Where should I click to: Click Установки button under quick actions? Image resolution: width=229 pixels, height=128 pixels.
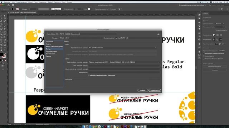click(215, 70)
